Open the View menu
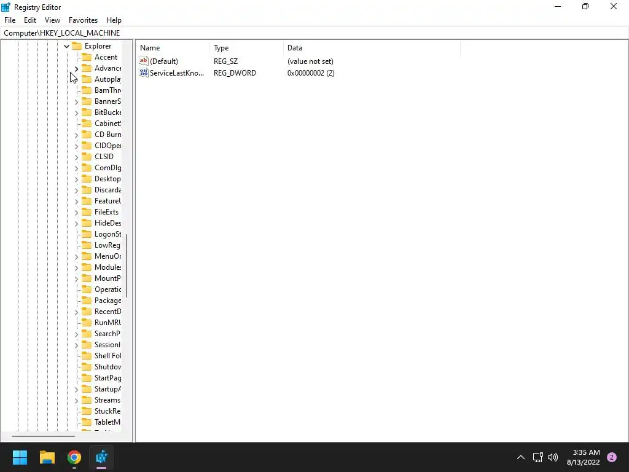Viewport: 629px width, 472px height. (52, 20)
